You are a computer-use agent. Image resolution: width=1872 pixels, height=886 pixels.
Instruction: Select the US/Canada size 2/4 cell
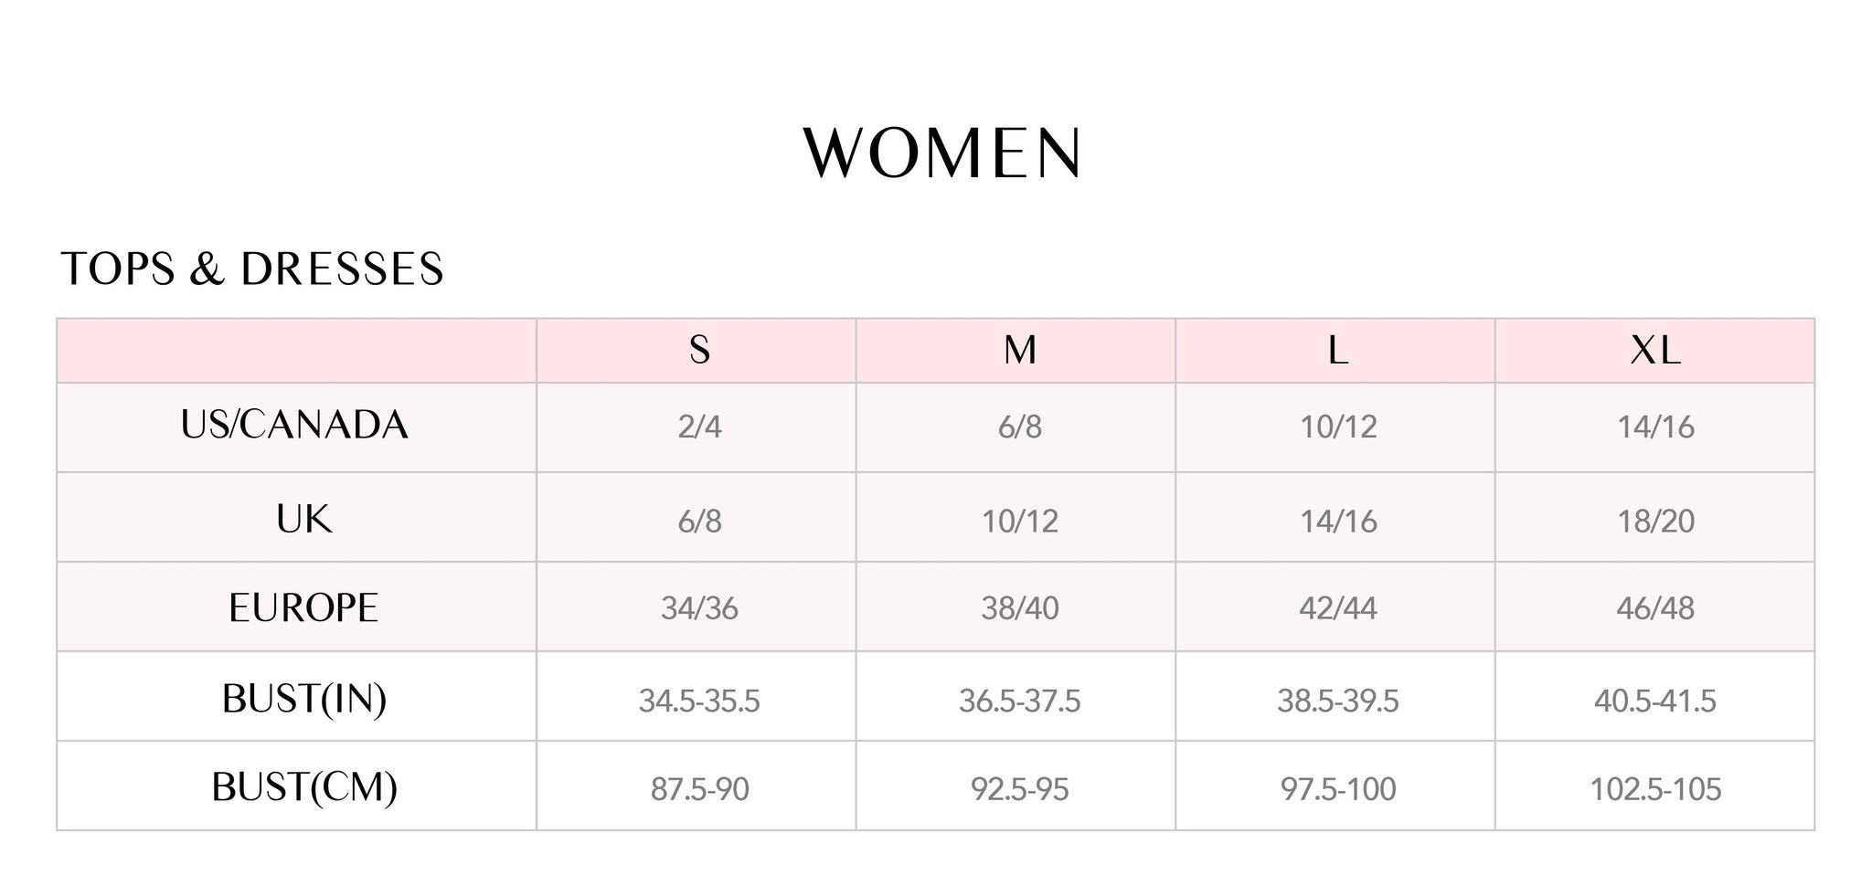click(699, 427)
